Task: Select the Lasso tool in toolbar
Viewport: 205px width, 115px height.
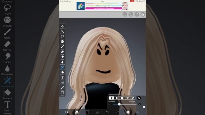Action: 62,37
